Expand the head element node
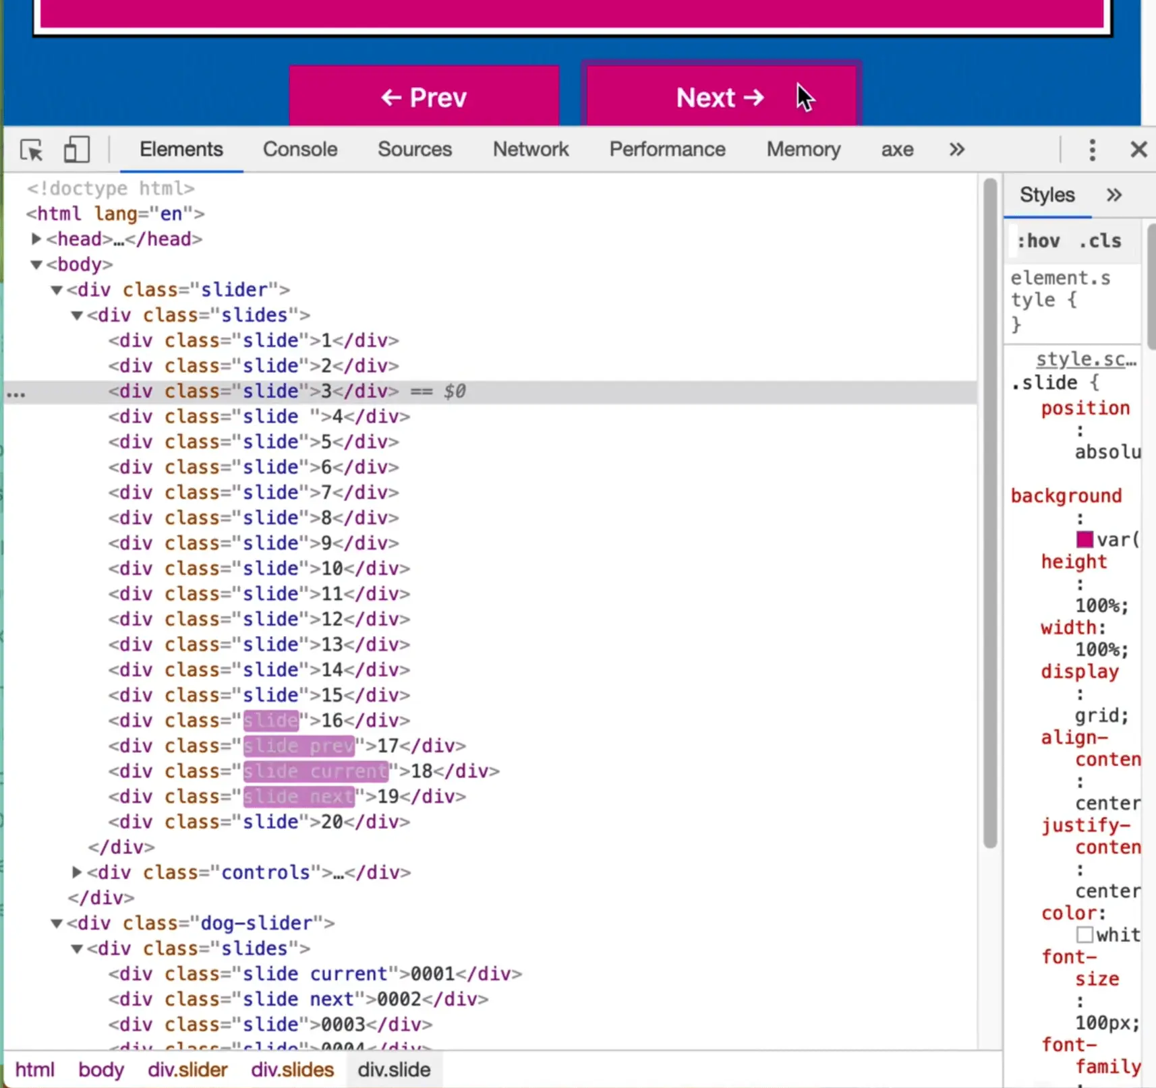 point(37,239)
